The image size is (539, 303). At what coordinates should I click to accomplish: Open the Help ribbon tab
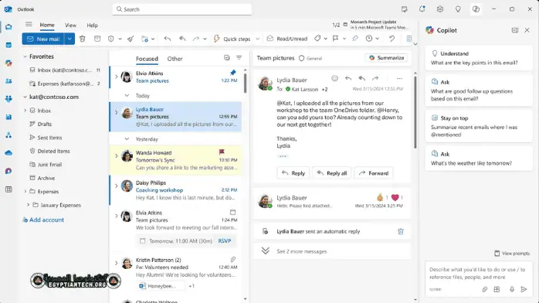click(92, 25)
